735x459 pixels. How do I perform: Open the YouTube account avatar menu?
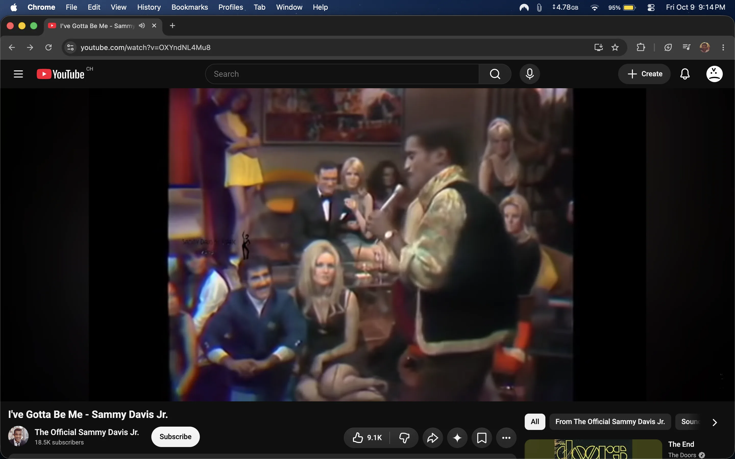(714, 74)
